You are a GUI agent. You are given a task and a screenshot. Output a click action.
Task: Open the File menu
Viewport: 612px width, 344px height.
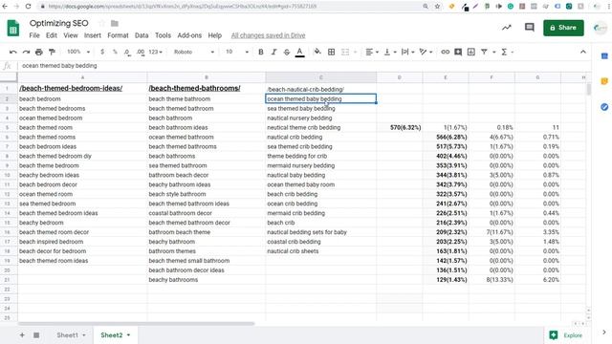[34, 35]
